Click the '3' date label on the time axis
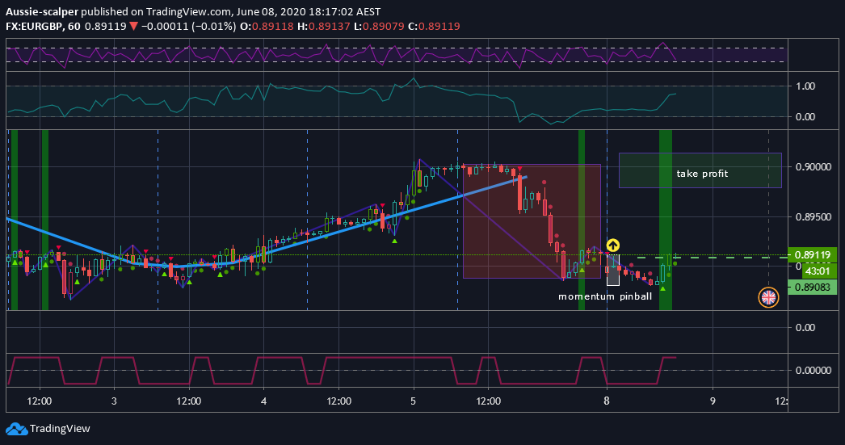The height and width of the screenshot is (445, 845). point(114,401)
